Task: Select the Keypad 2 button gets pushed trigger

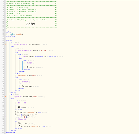Action: tap(25, 97)
